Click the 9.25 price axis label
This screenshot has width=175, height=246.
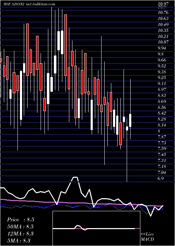coord(162,78)
